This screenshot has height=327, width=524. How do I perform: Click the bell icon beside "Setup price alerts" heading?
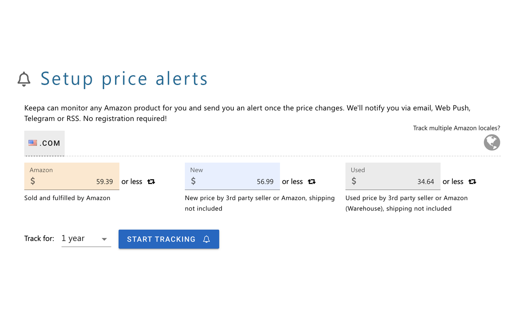(x=24, y=79)
